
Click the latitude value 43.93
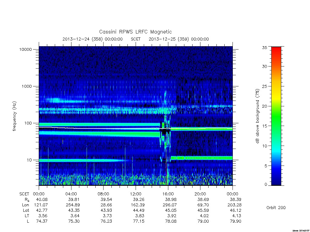click(x=106, y=210)
